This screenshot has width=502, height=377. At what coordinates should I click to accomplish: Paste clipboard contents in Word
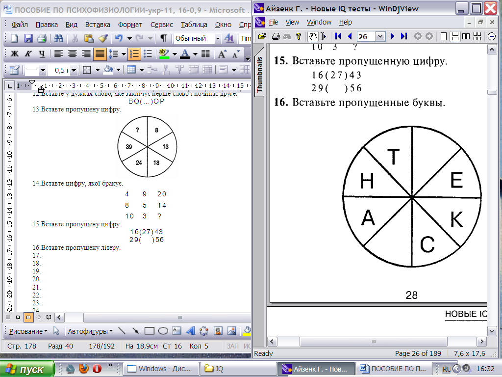[89, 38]
